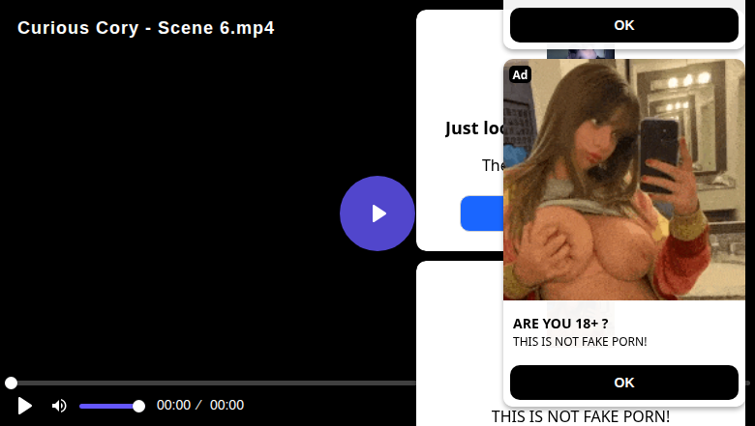The image size is (755, 426).
Task: Click the large purple play button
Action: point(377,213)
